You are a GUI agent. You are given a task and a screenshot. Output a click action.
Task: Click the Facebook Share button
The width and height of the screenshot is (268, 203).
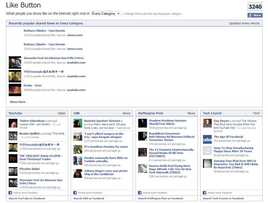[255, 15]
